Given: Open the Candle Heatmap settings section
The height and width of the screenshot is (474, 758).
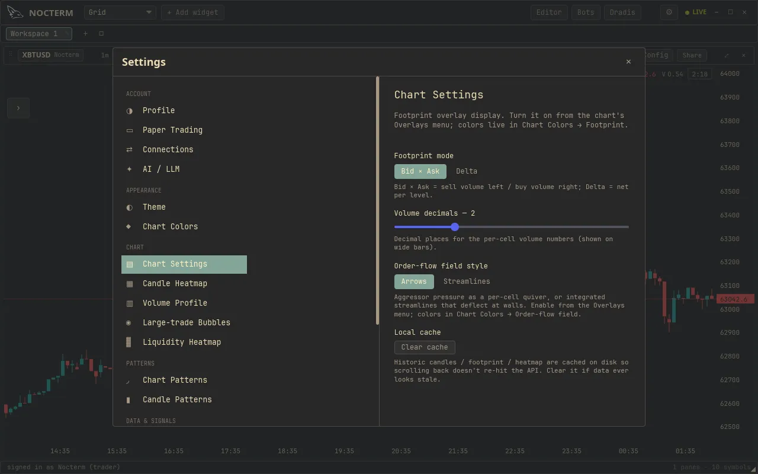Looking at the screenshot, I should coord(184,284).
